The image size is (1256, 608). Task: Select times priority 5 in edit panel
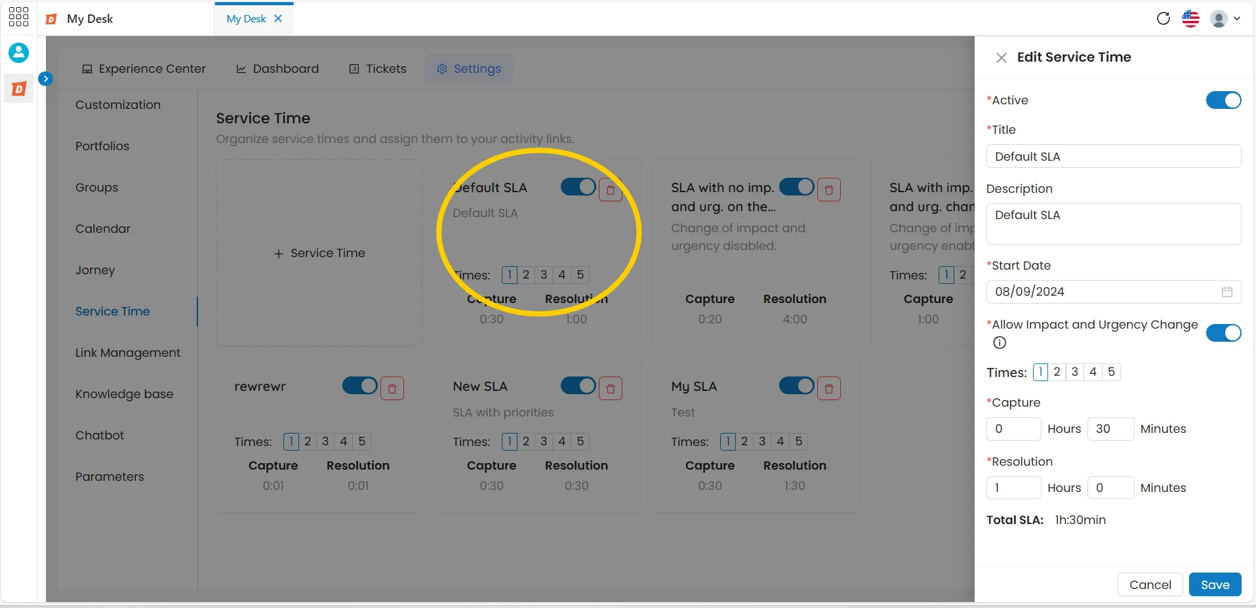[1112, 372]
